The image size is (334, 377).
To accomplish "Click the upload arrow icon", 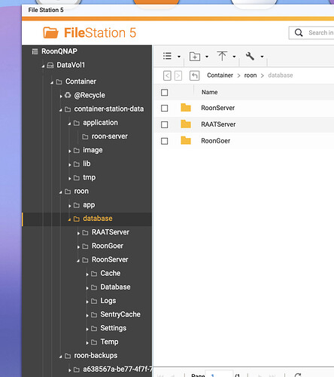I will pos(222,56).
